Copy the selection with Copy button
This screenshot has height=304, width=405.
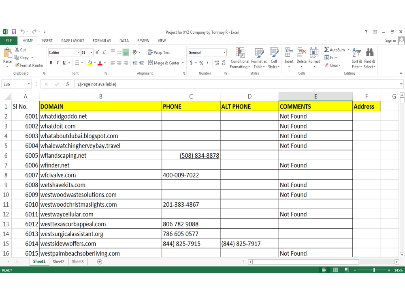[22, 58]
